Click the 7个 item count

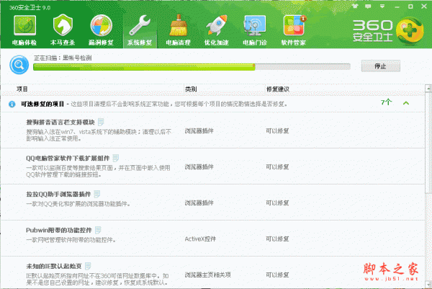[x=386, y=102]
